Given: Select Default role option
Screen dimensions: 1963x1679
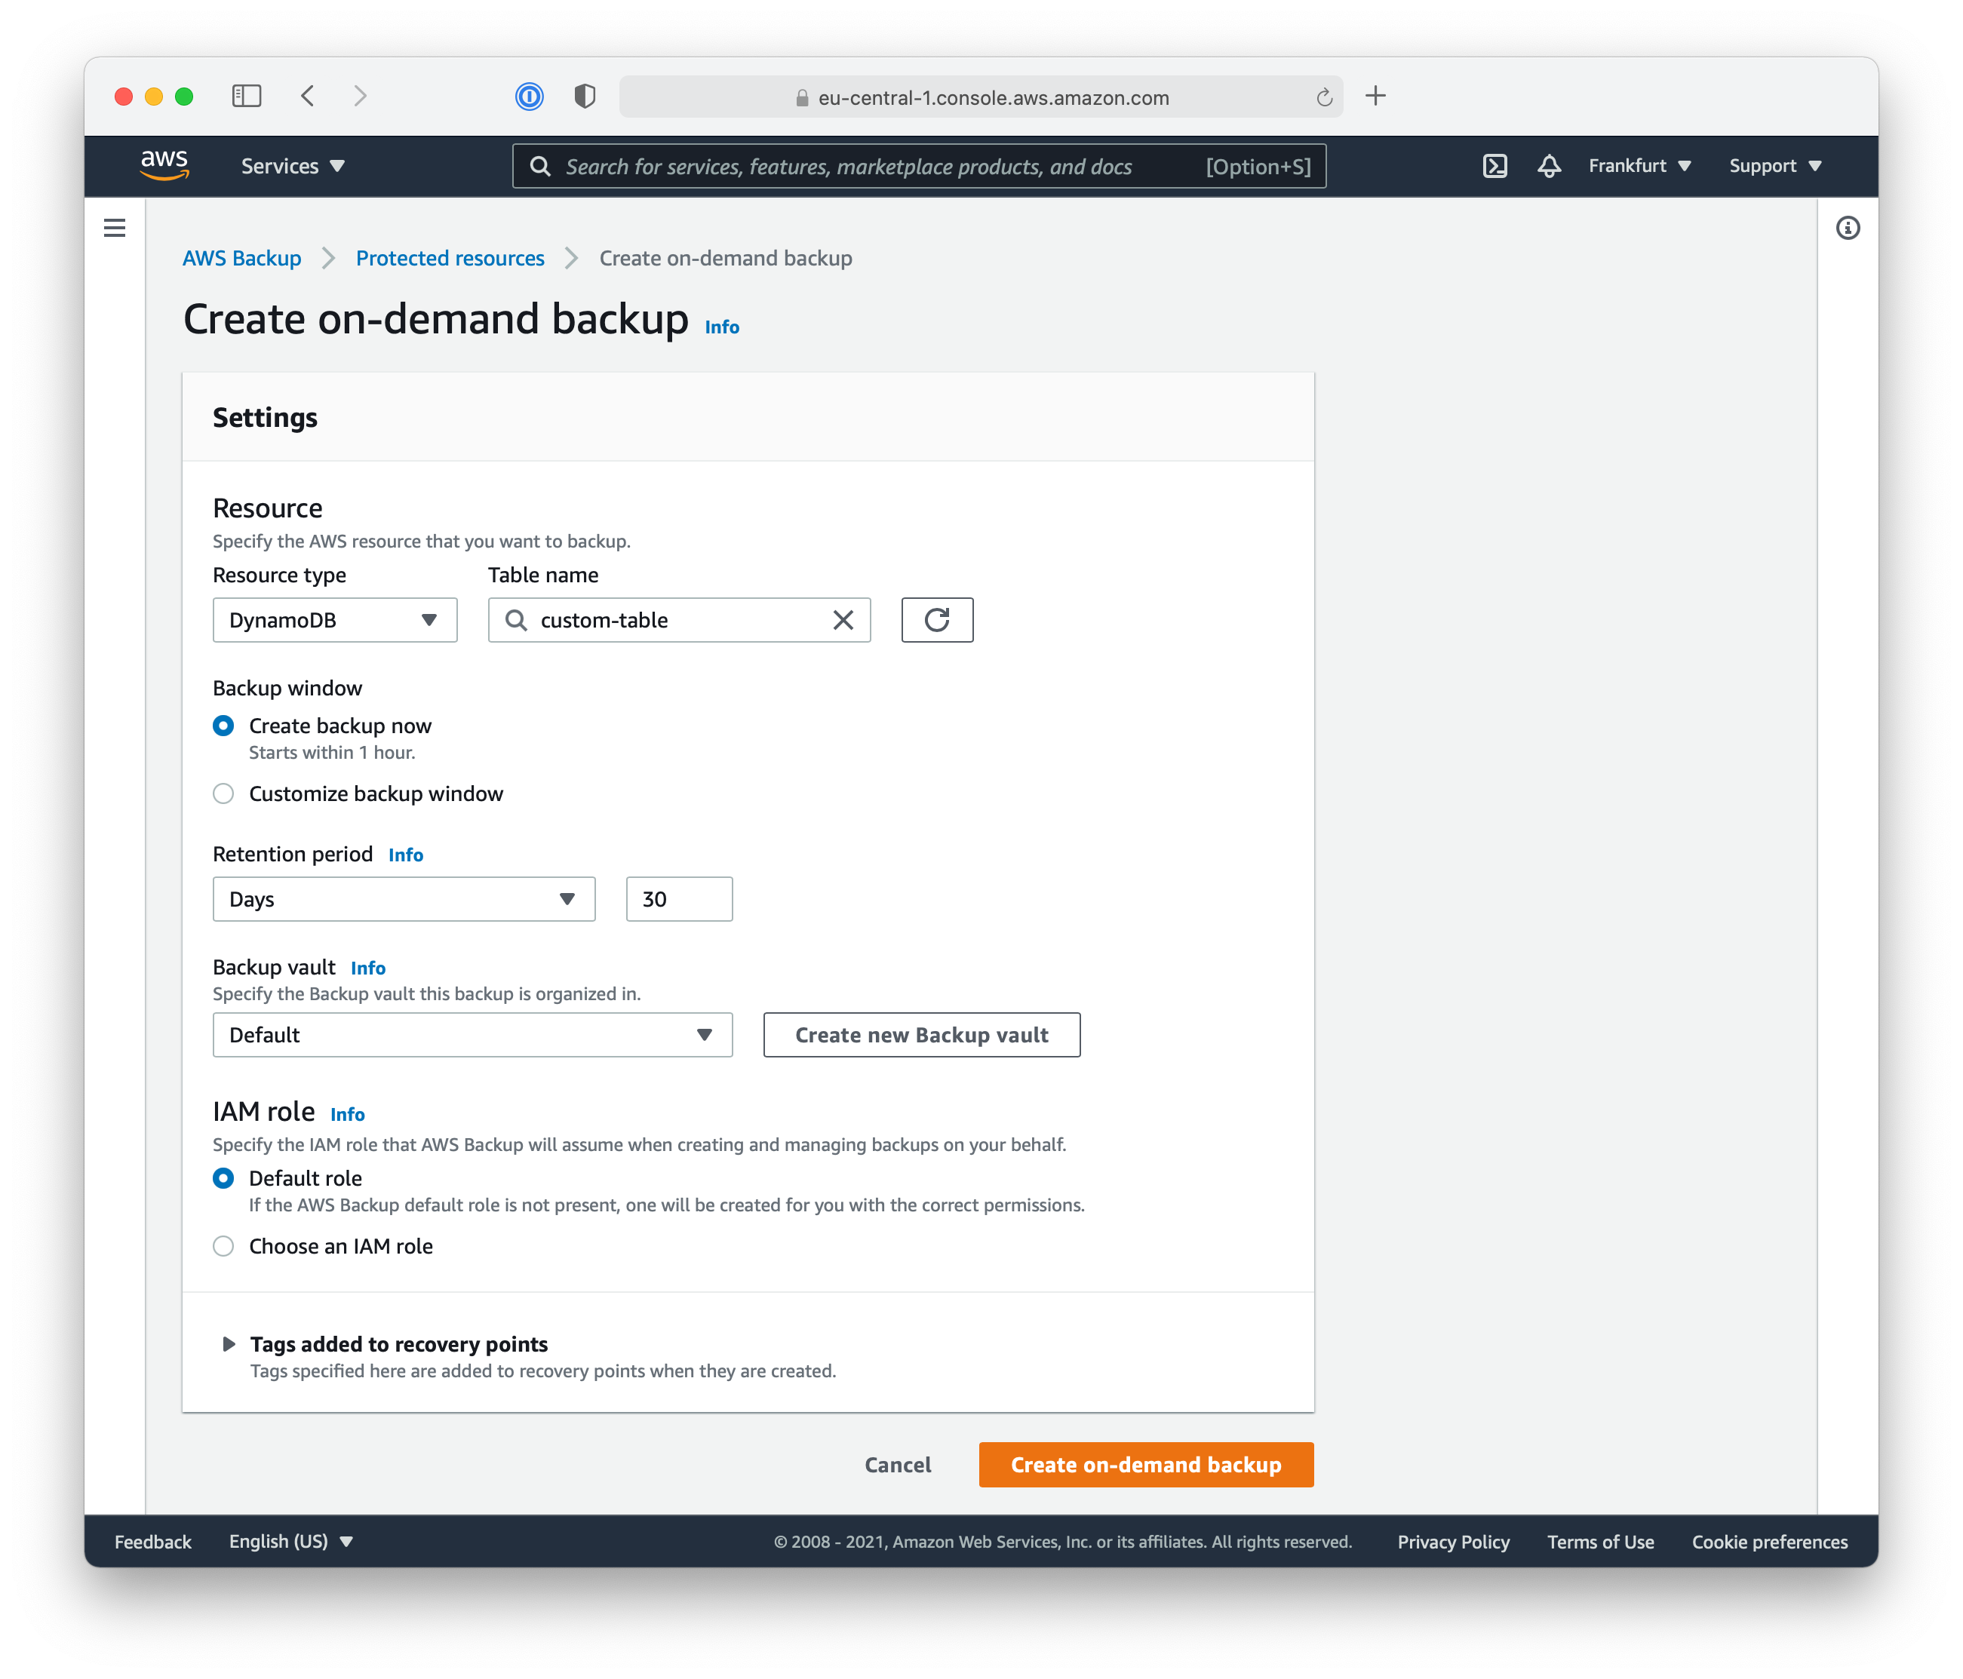Looking at the screenshot, I should (x=223, y=1178).
